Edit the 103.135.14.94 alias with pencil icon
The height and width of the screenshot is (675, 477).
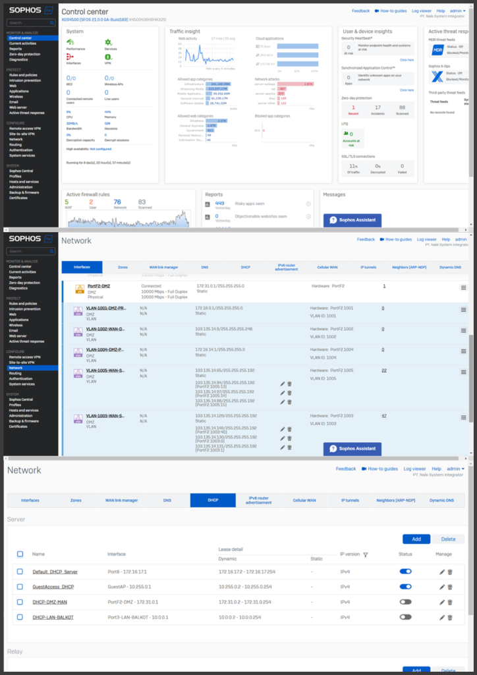coord(282,384)
